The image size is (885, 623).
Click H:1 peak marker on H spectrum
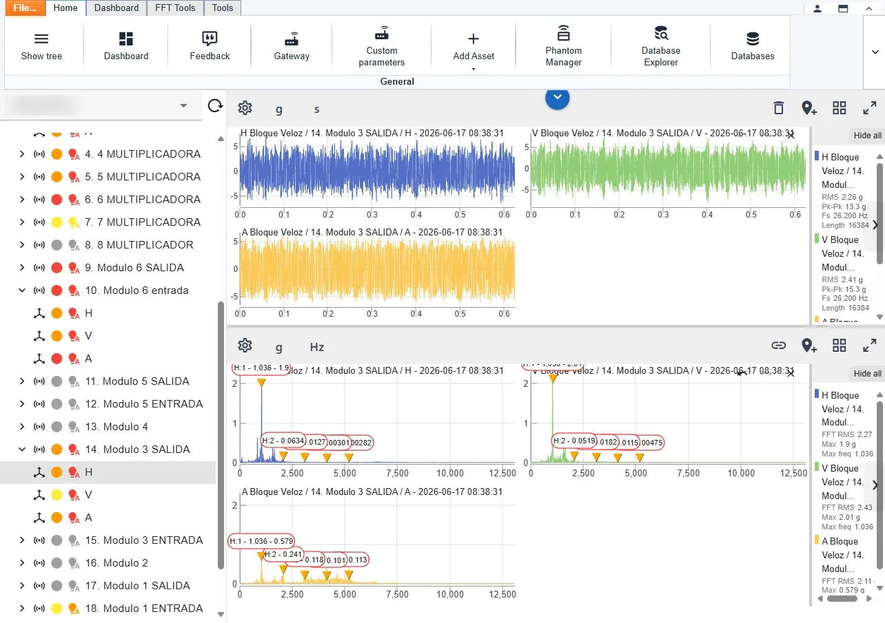[261, 383]
